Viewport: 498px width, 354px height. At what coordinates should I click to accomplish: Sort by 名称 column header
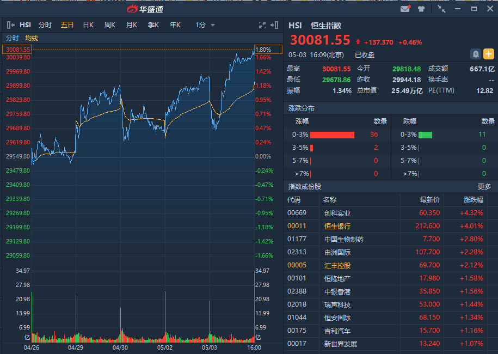(x=330, y=199)
